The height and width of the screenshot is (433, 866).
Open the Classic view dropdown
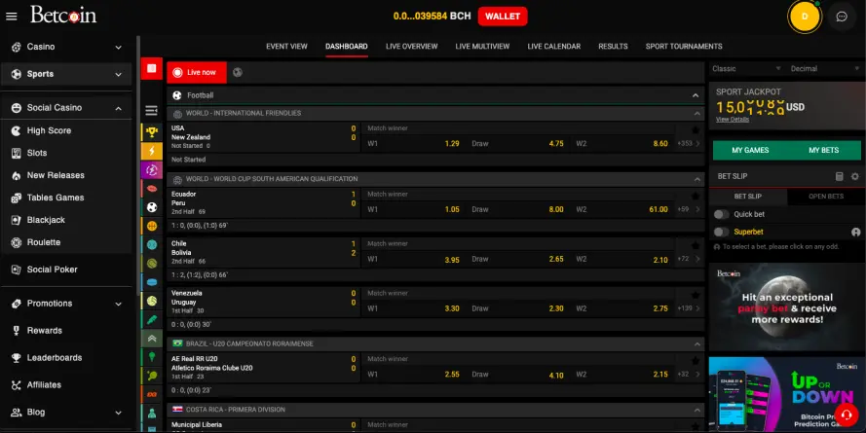[746, 69]
